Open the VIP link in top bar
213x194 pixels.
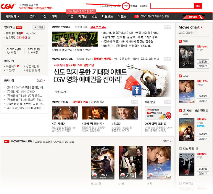point(126,6)
